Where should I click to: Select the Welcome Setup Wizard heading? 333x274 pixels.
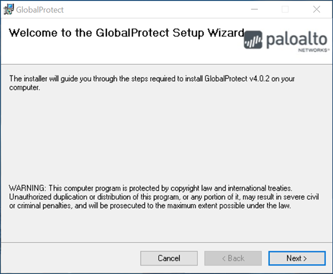pyautogui.click(x=127, y=32)
